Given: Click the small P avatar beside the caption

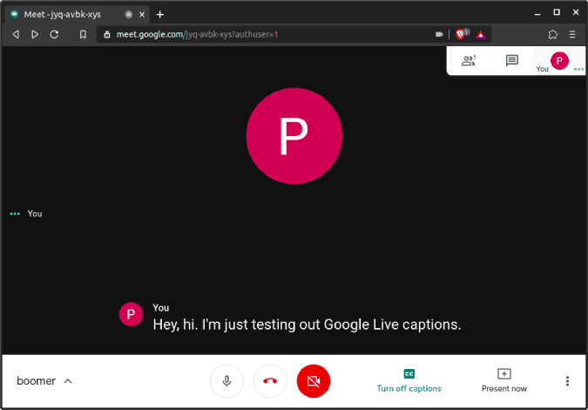Looking at the screenshot, I should pos(131,314).
